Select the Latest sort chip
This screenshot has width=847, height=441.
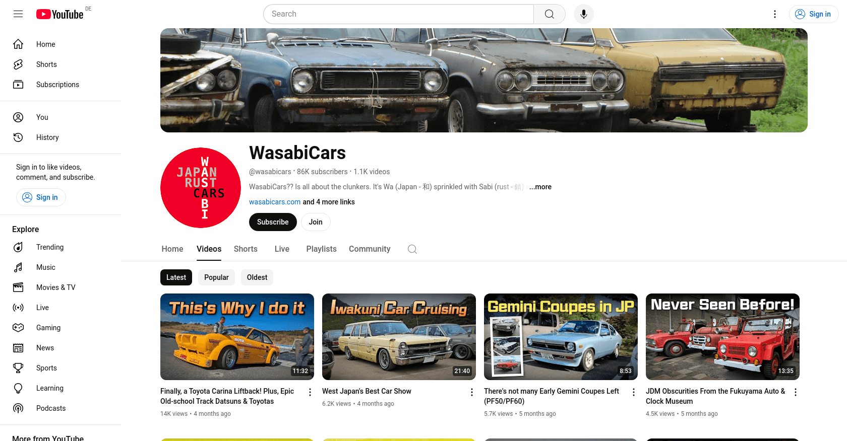[176, 277]
